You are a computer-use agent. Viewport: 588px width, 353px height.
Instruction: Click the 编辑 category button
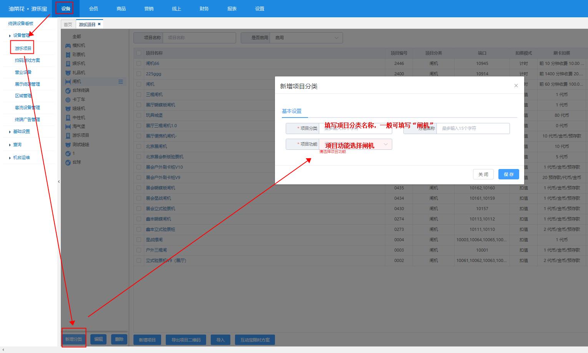(x=98, y=339)
